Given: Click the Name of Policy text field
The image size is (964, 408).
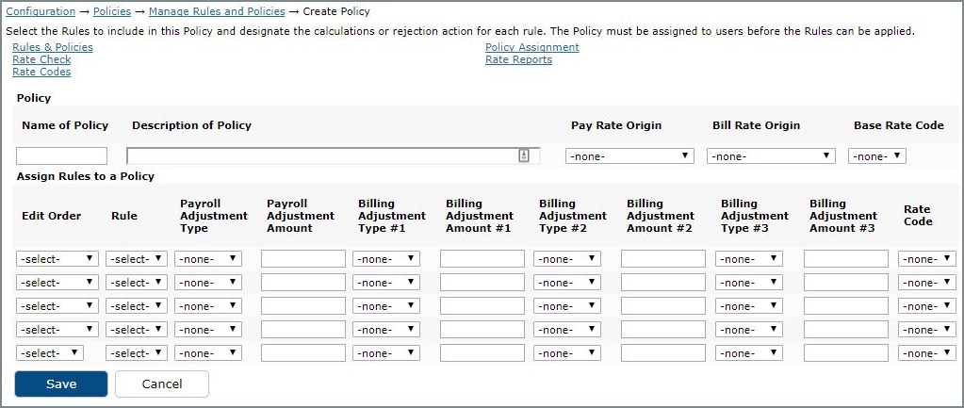Looking at the screenshot, I should coord(61,156).
